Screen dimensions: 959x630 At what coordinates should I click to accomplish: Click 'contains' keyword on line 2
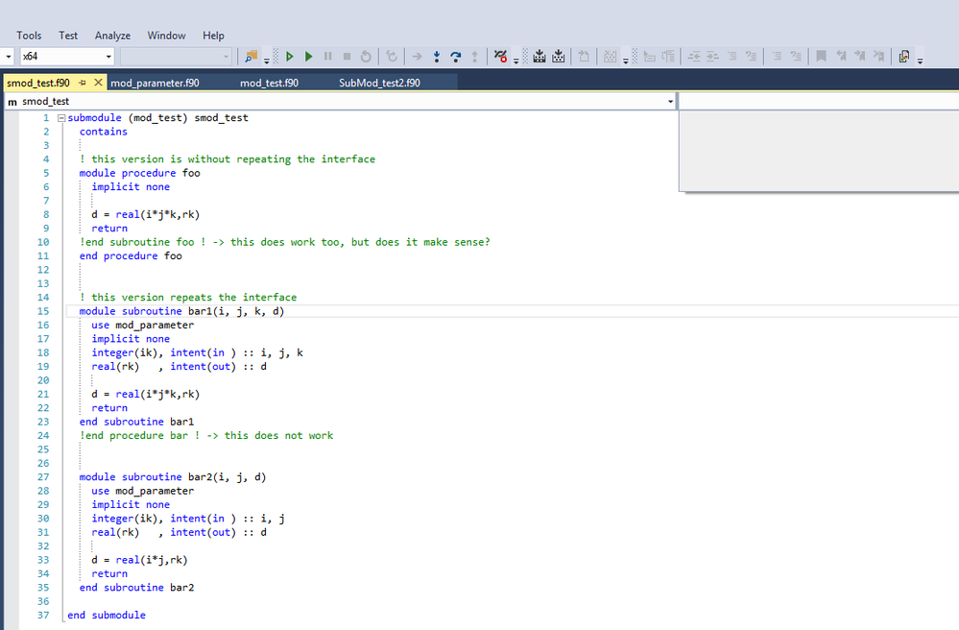(x=104, y=132)
